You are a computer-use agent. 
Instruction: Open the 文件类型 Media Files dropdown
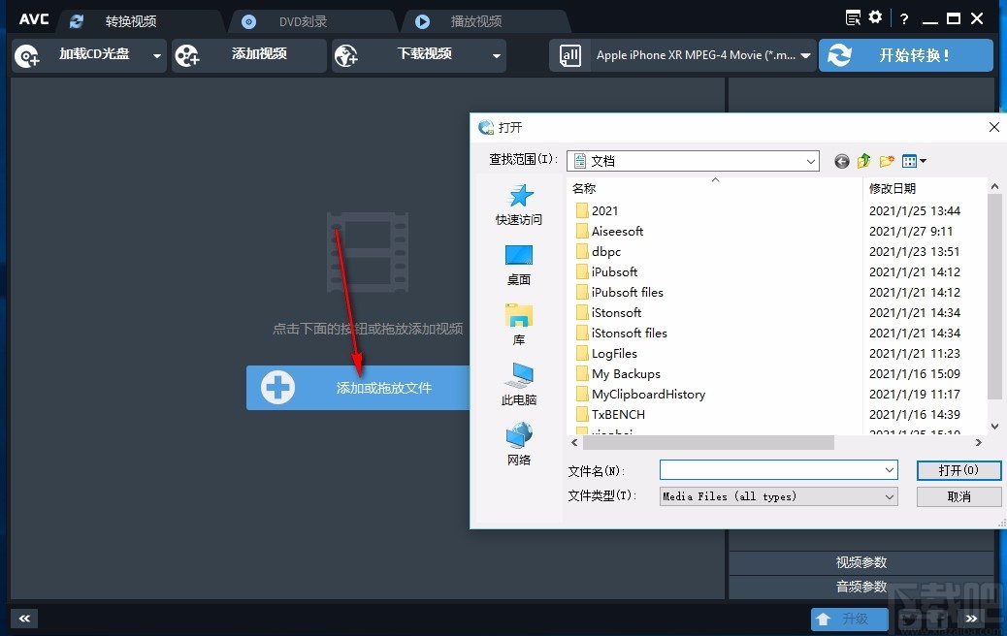pos(777,495)
